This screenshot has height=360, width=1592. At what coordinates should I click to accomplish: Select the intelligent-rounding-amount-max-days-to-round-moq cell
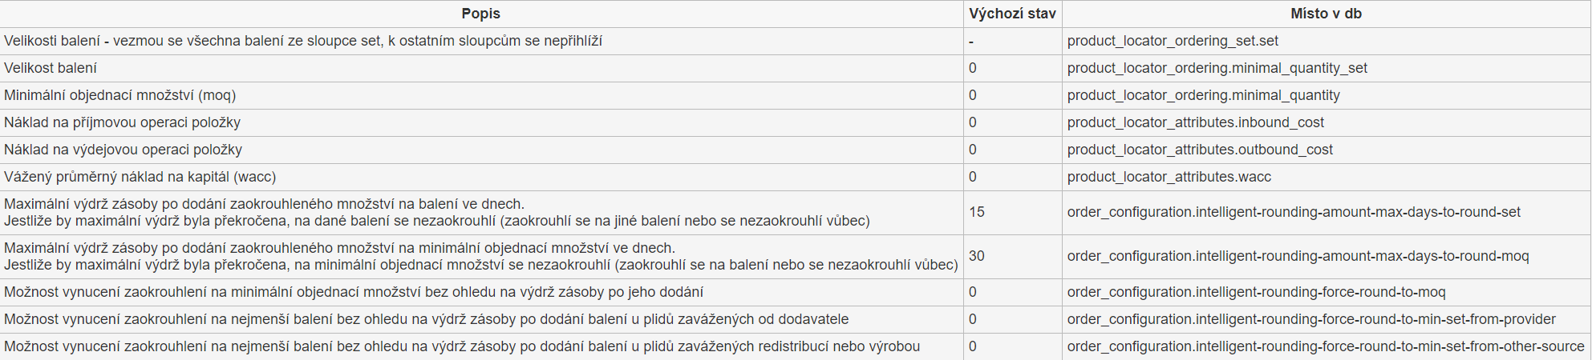(1298, 256)
